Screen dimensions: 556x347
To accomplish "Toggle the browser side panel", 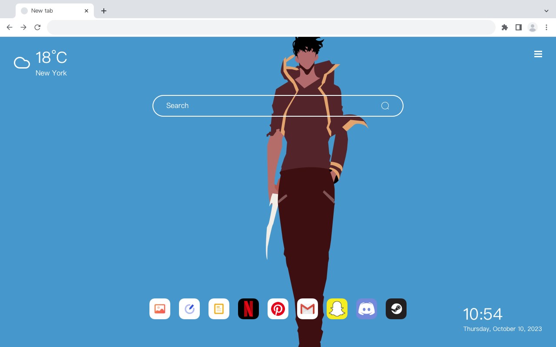I will pos(519,27).
